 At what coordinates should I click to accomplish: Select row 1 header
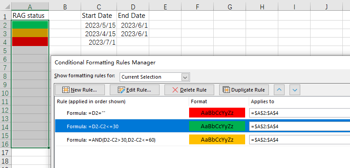coord(5,16)
